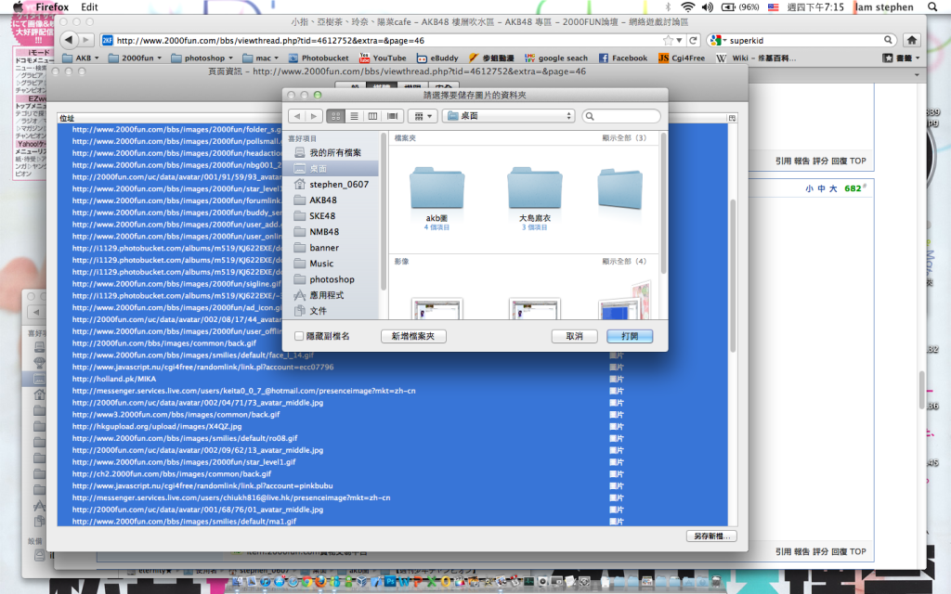Screen dimensions: 951x594
Task: Open the 桌面 location dropdown
Action: pyautogui.click(x=508, y=116)
